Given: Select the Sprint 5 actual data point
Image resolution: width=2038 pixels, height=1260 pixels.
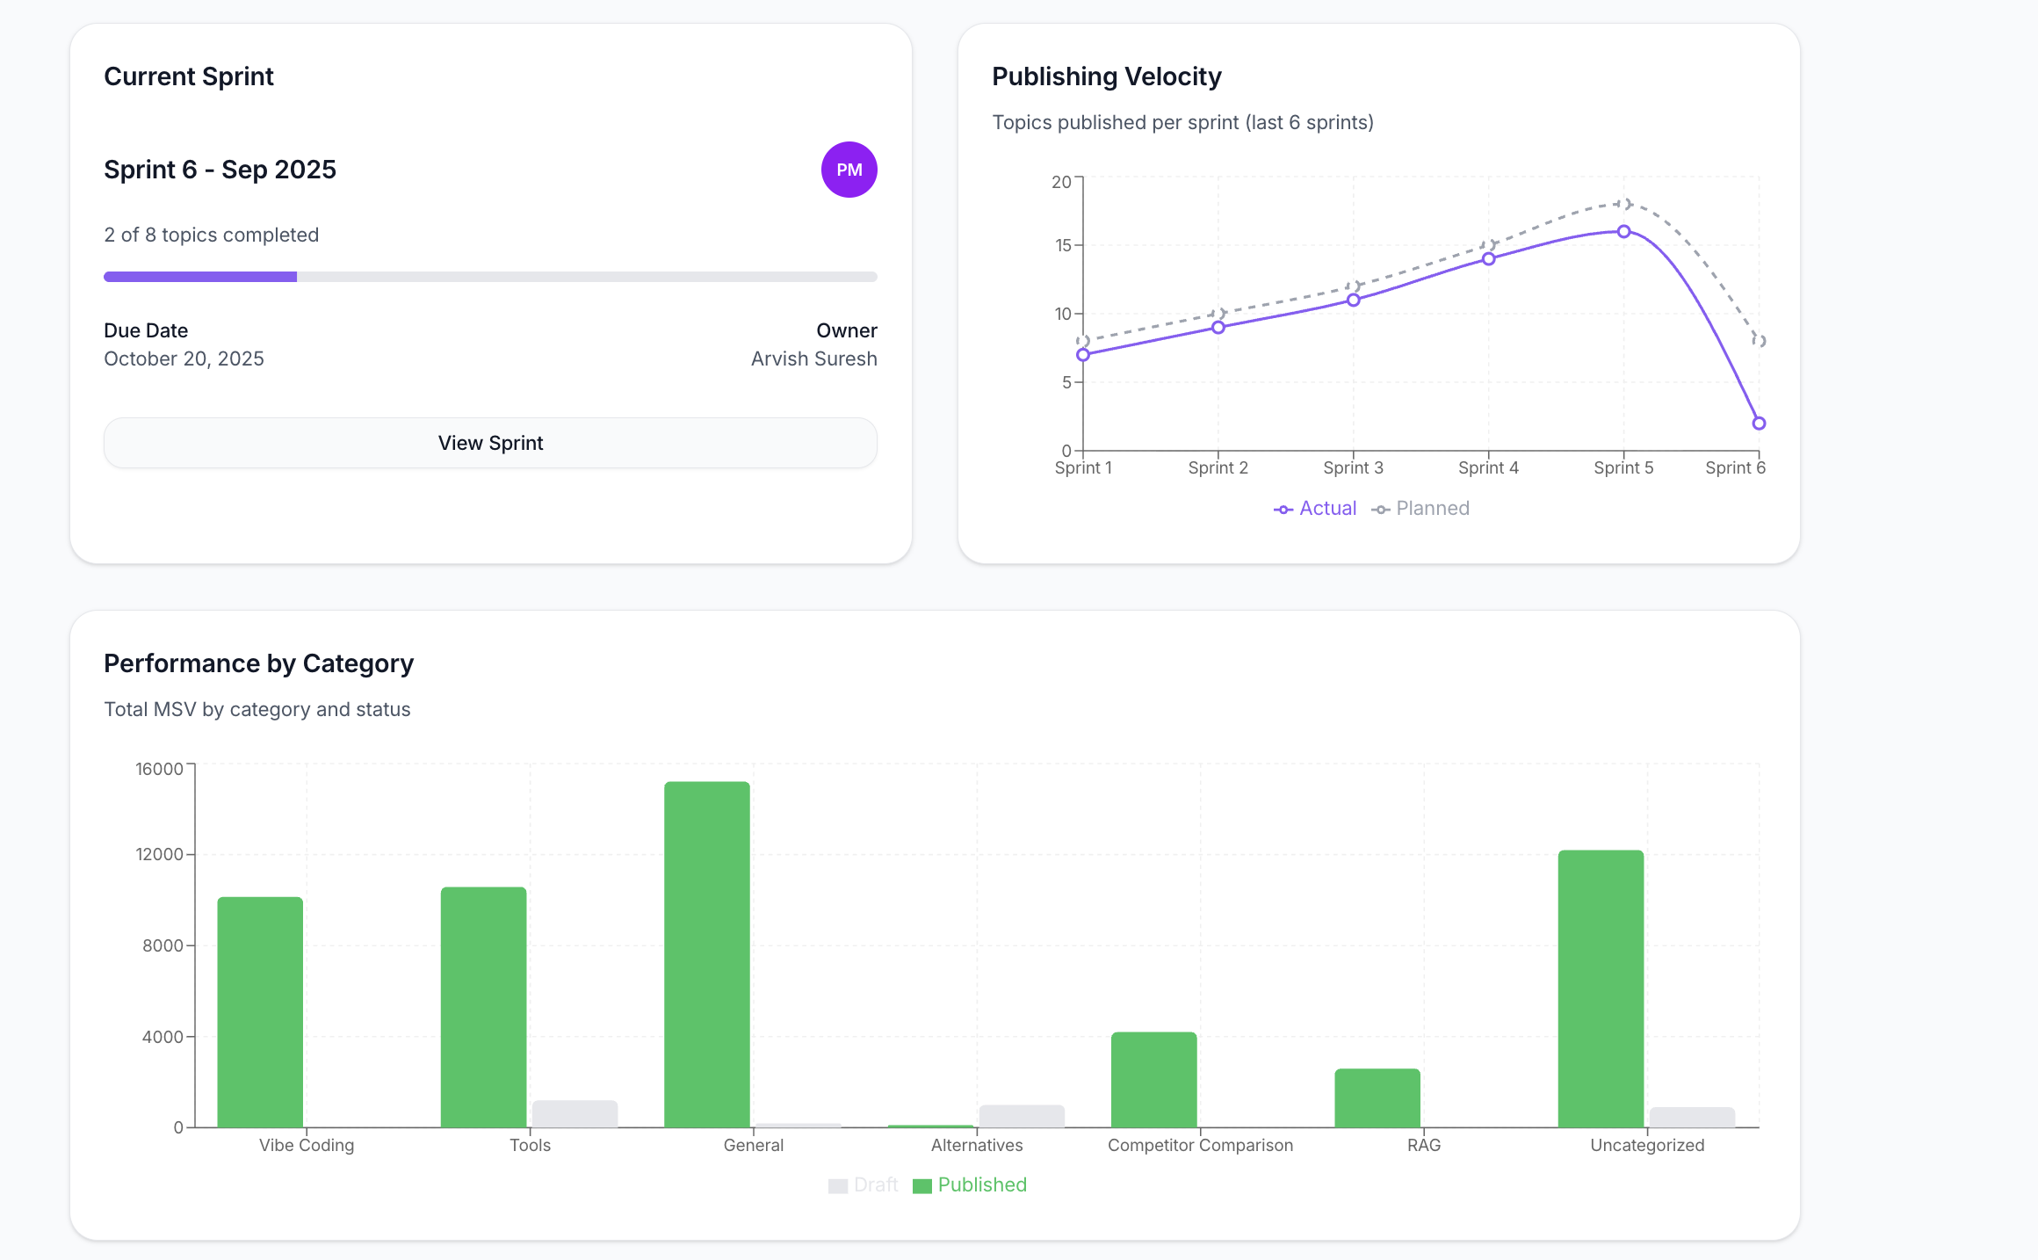Looking at the screenshot, I should [1624, 232].
